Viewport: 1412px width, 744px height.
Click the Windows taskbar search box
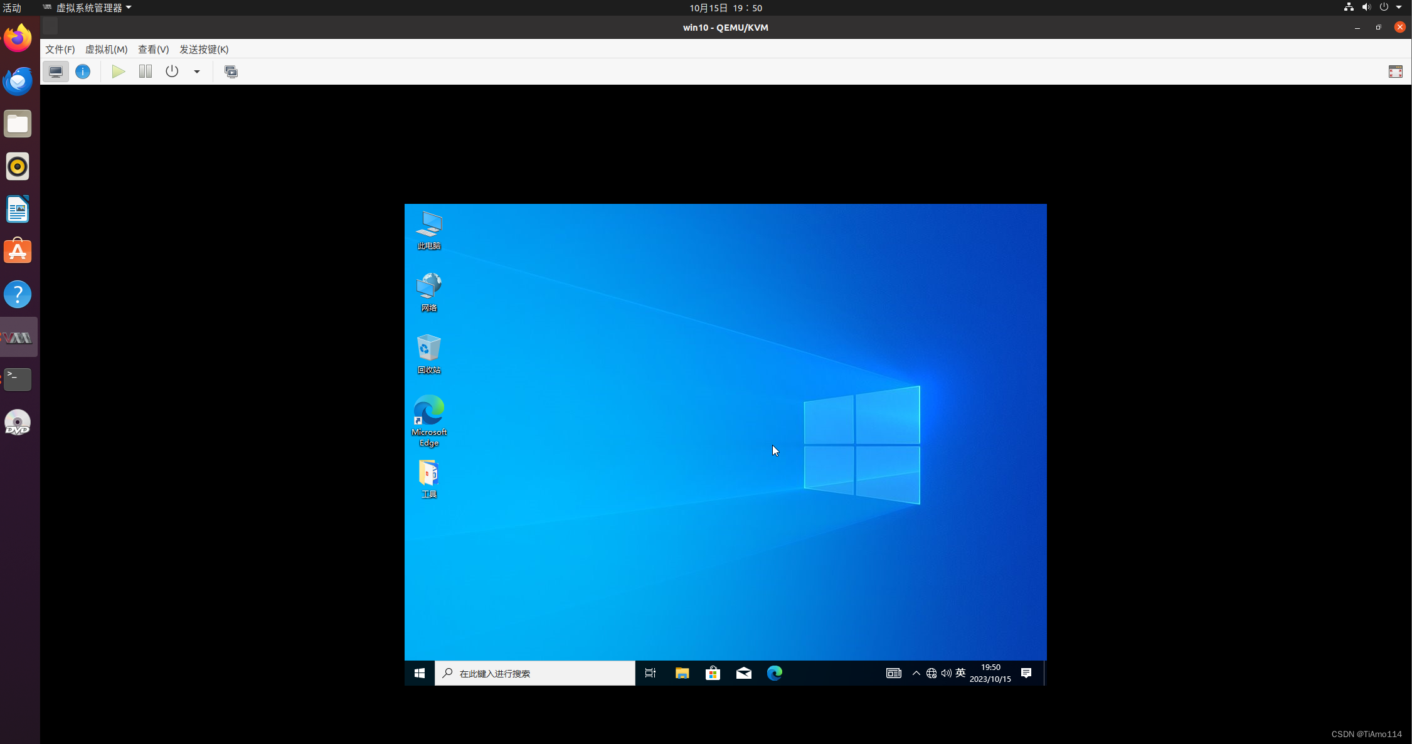(535, 673)
